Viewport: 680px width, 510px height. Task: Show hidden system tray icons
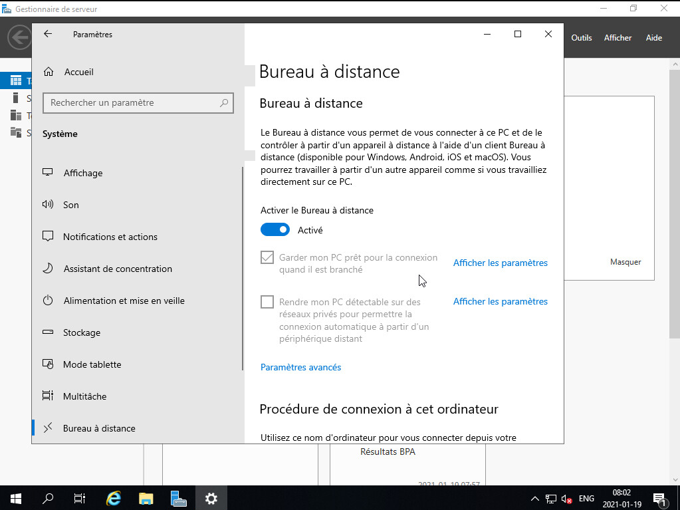[535, 498]
